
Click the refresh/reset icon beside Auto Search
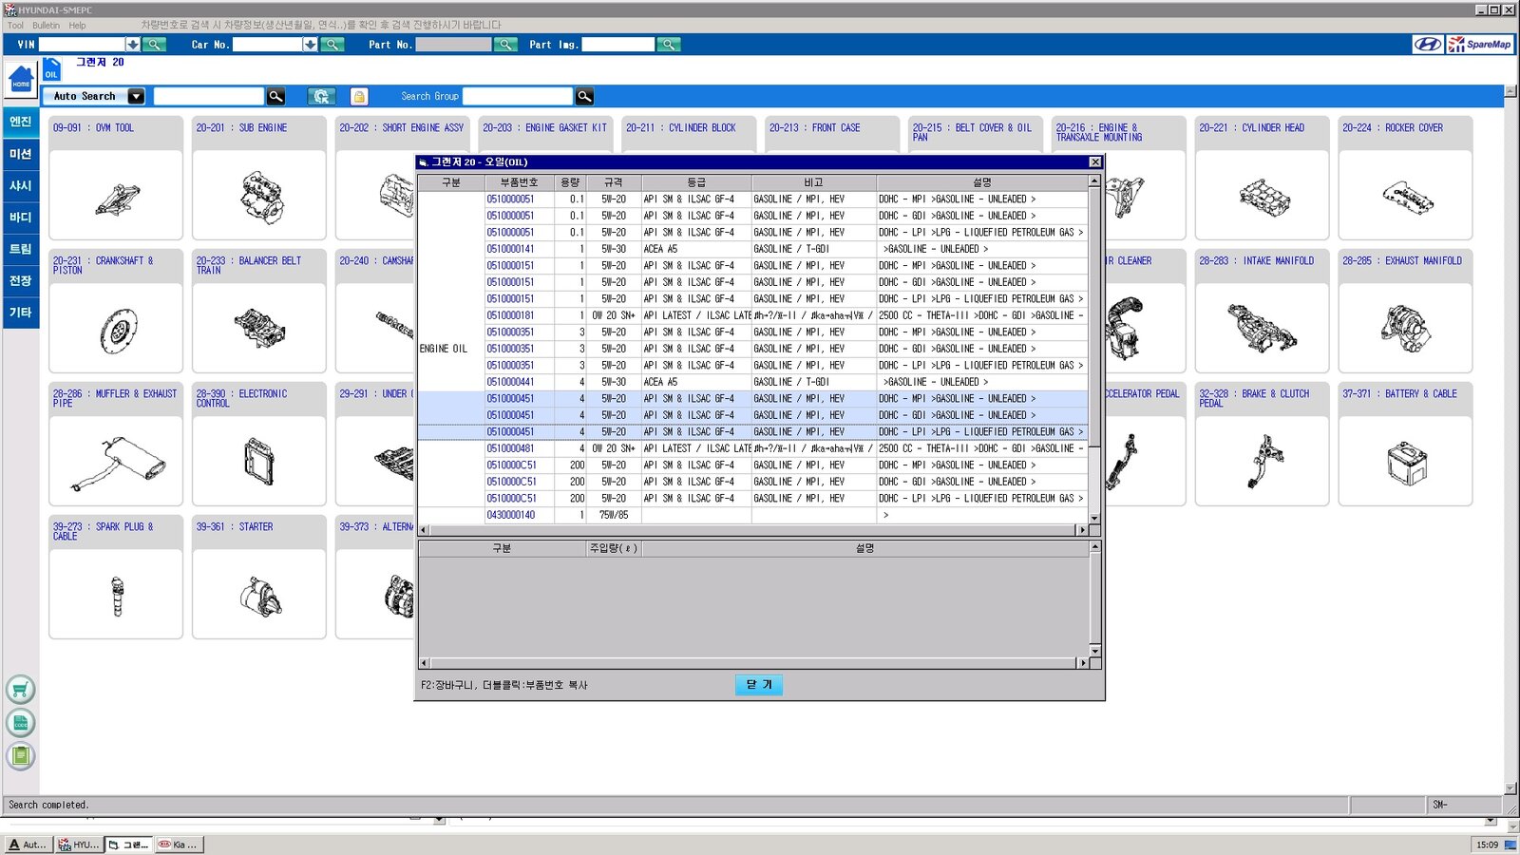322,96
